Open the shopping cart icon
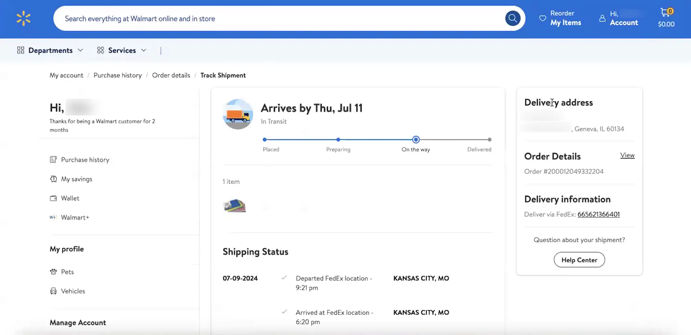The height and width of the screenshot is (335, 691). point(666,12)
